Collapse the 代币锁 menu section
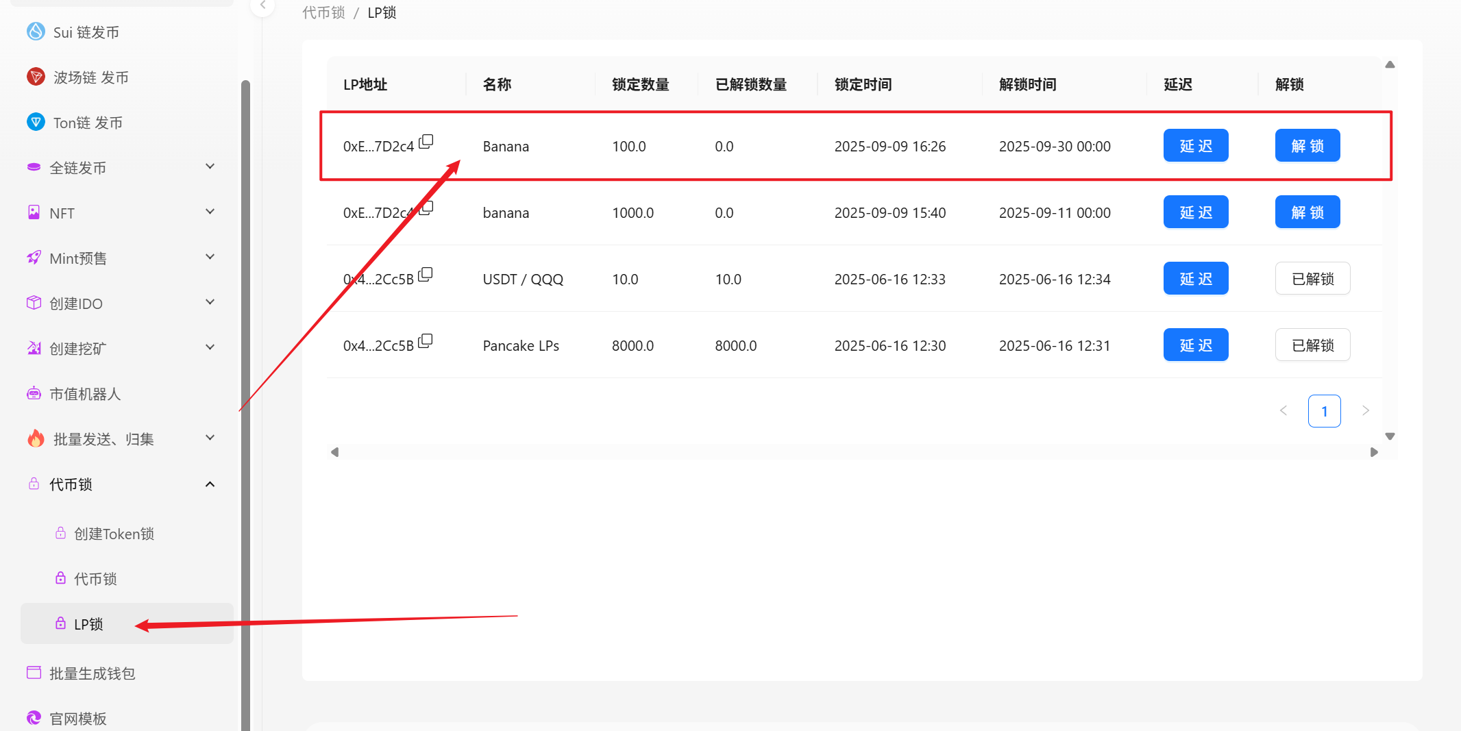1461x731 pixels. (x=210, y=484)
